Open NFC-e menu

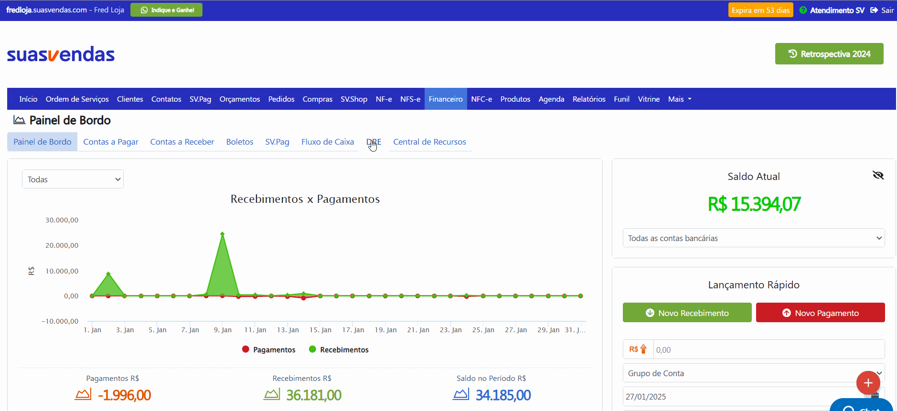[x=481, y=99]
